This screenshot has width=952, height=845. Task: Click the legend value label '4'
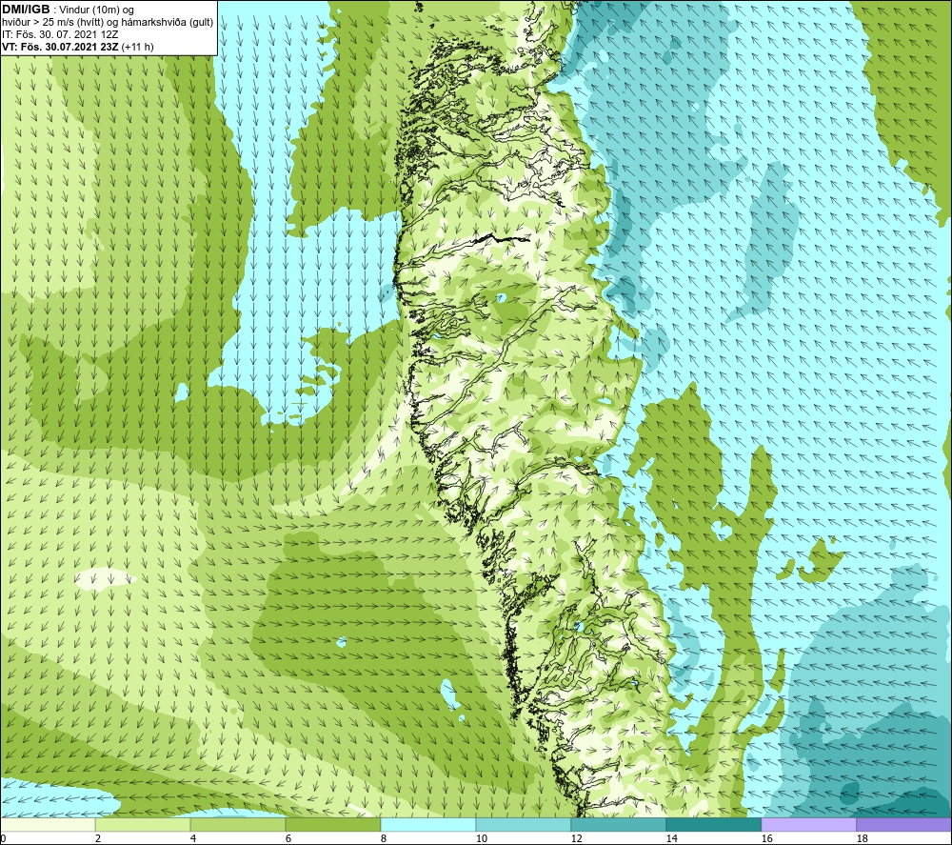pos(193,838)
